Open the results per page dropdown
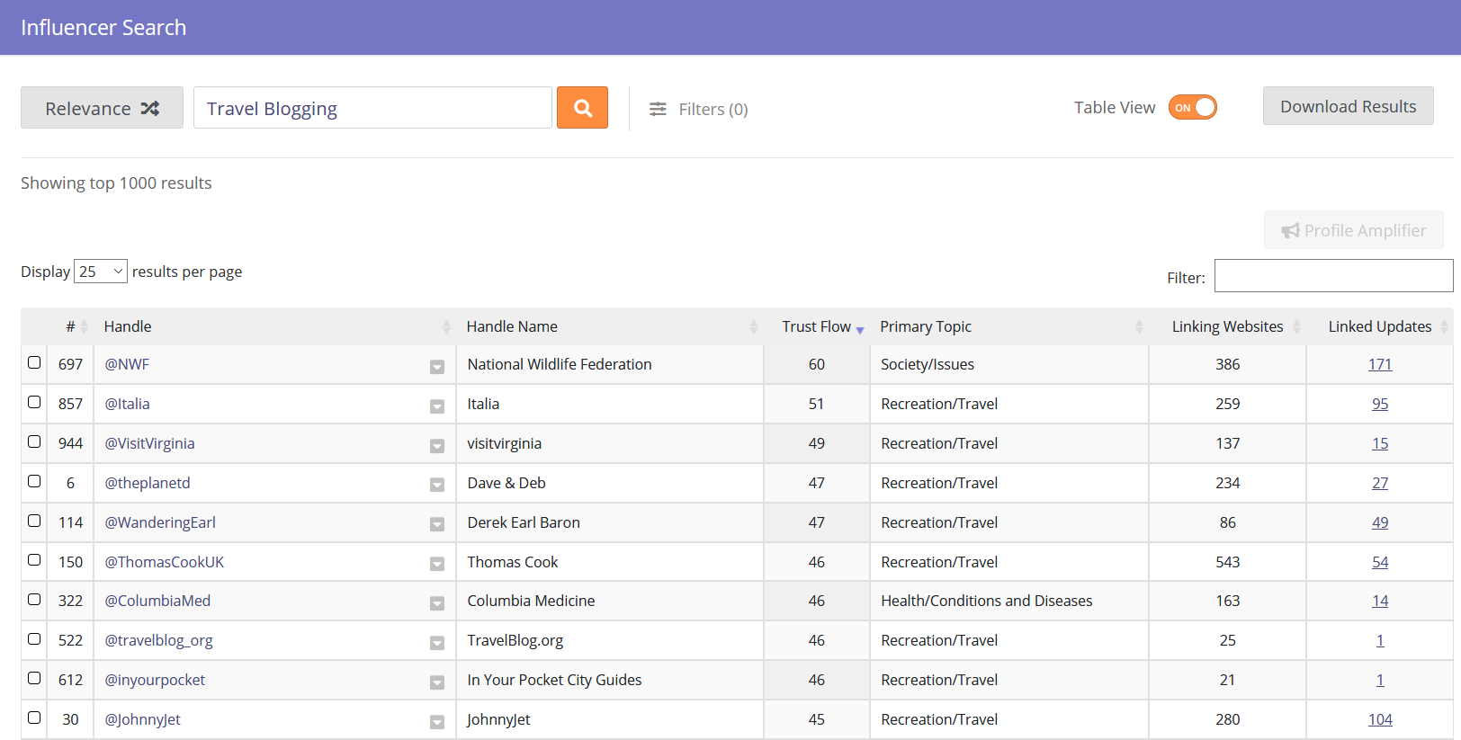 (x=101, y=272)
